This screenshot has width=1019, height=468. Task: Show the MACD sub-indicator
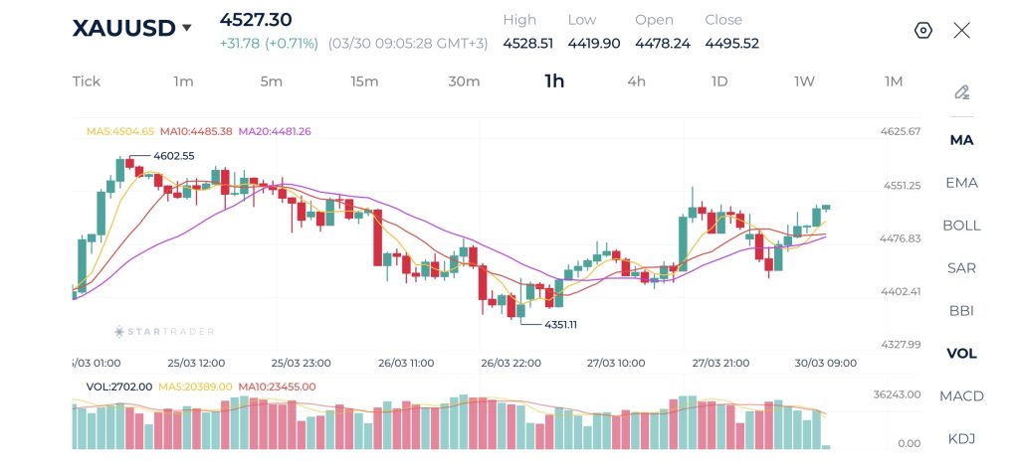click(961, 396)
